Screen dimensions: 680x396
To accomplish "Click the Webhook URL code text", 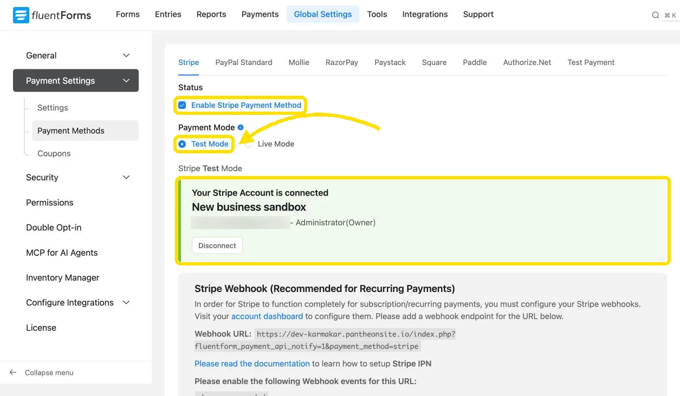I will pos(325,340).
